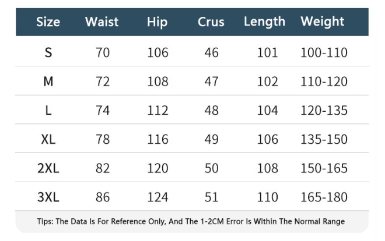Click the S size row label
Image resolution: width=385 pixels, height=241 pixels.
(x=48, y=53)
